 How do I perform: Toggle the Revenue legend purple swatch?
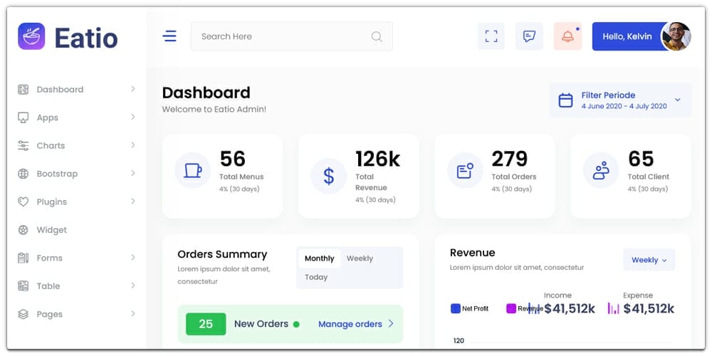[511, 309]
